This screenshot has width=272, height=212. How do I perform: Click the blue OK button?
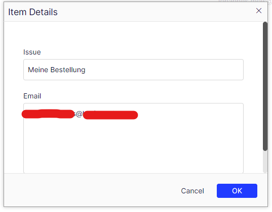tap(237, 191)
